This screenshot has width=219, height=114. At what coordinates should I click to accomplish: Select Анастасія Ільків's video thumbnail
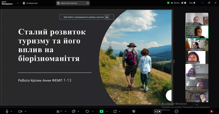[197, 57]
